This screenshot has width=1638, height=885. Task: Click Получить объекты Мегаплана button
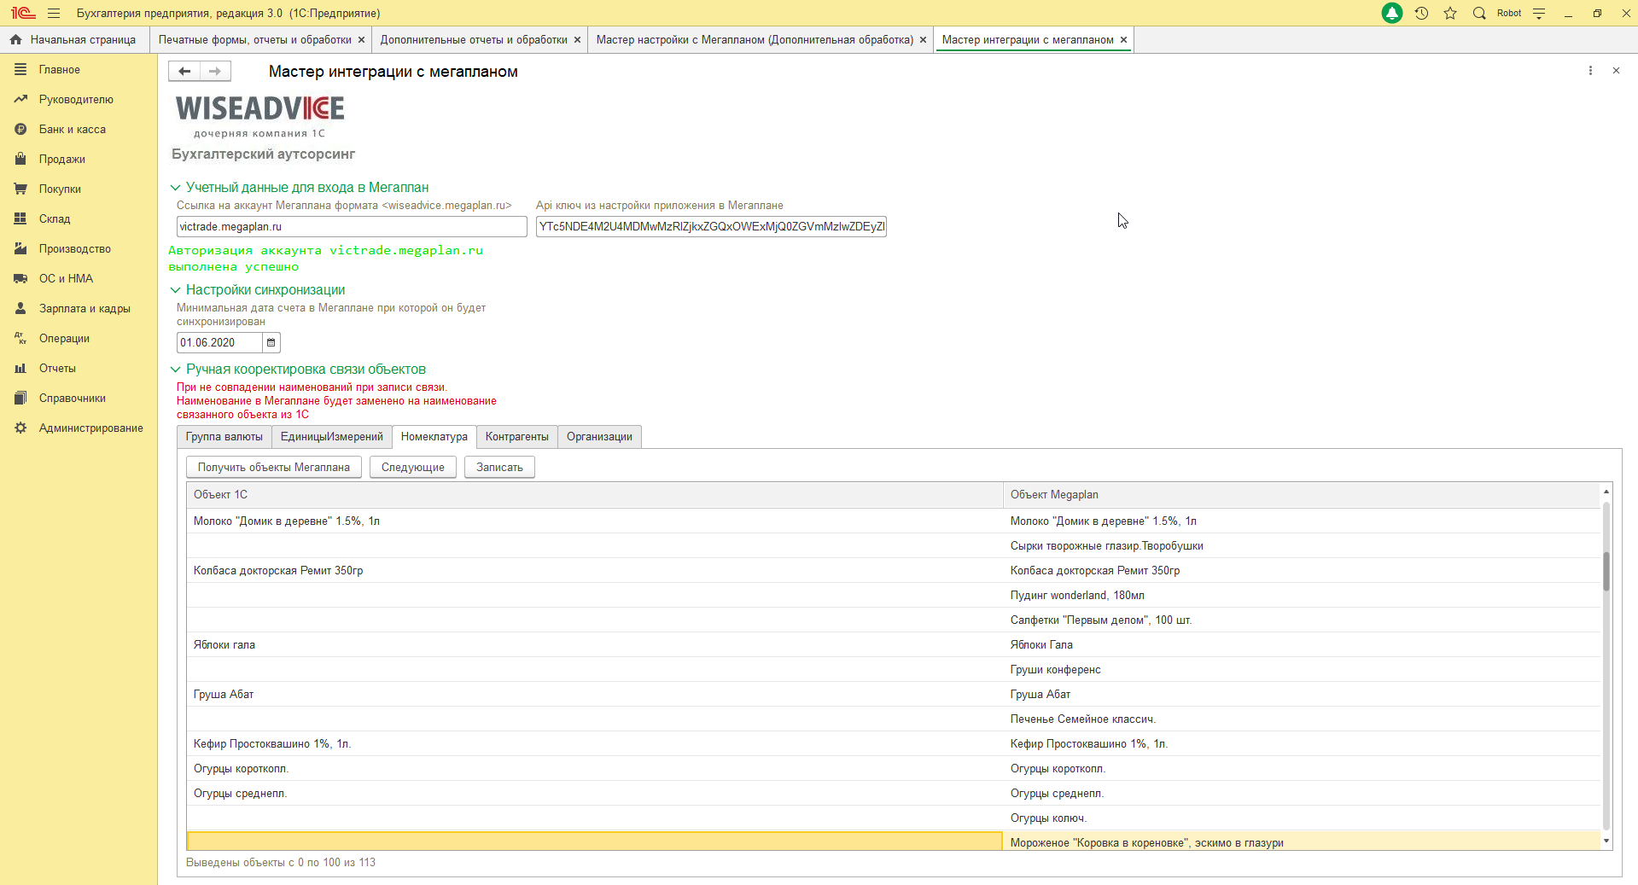point(274,467)
